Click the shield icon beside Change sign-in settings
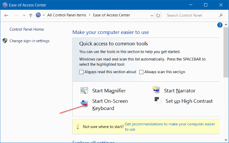The width and height of the screenshot is (229, 143). (5, 41)
